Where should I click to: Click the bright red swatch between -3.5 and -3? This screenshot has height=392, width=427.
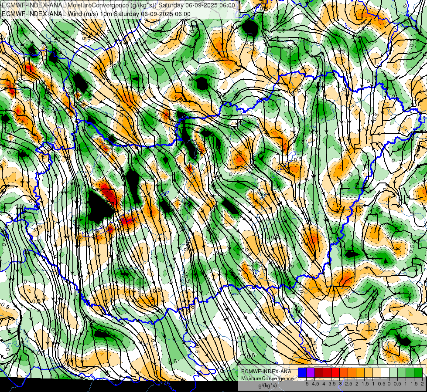(335, 373)
